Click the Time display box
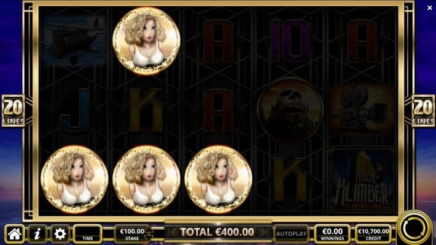Image resolution: width=436 pixels, height=245 pixels. pyautogui.click(x=88, y=234)
